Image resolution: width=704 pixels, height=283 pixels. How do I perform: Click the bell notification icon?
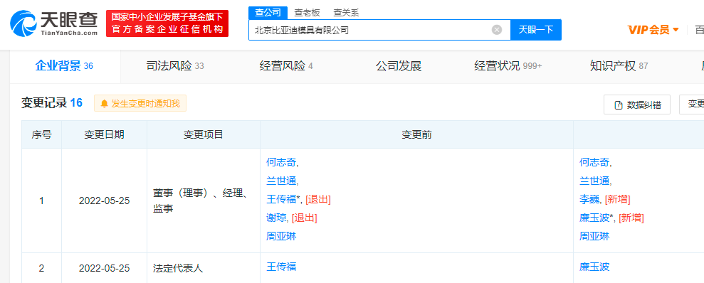tap(104, 104)
